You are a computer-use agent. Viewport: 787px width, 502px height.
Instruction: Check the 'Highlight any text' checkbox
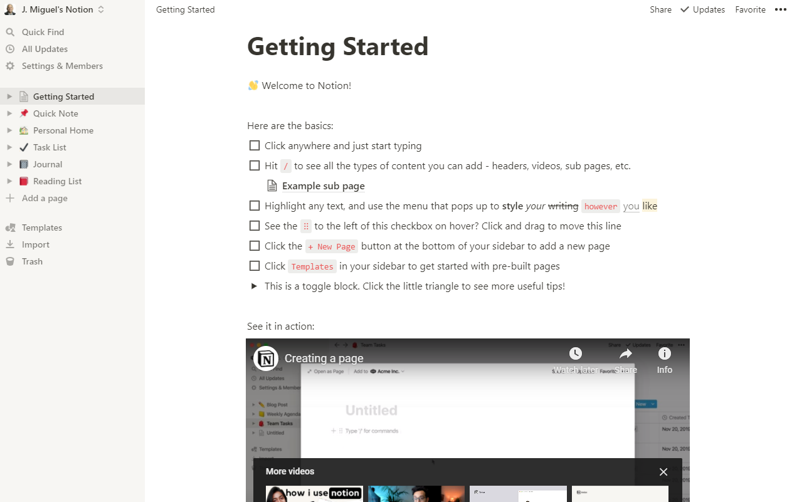255,206
